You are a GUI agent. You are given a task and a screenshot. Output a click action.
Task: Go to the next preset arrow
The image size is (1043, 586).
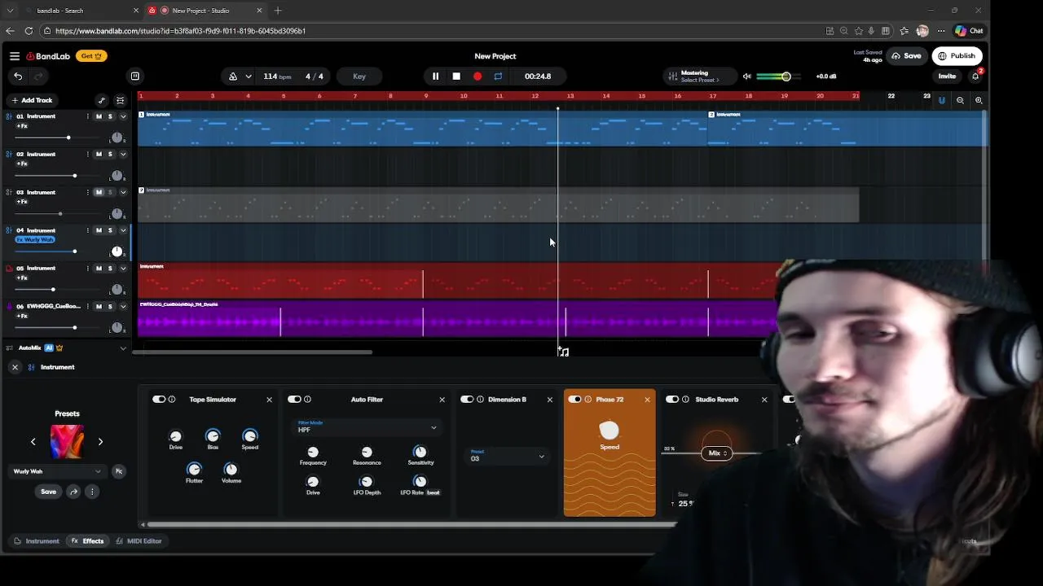[100, 442]
